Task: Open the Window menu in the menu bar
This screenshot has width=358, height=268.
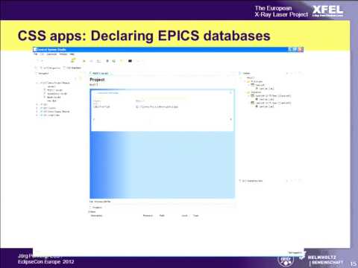Action: (63, 54)
